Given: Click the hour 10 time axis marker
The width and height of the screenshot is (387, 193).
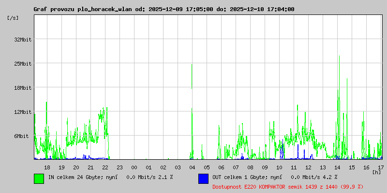Looking at the screenshot, I should [x=279, y=167].
